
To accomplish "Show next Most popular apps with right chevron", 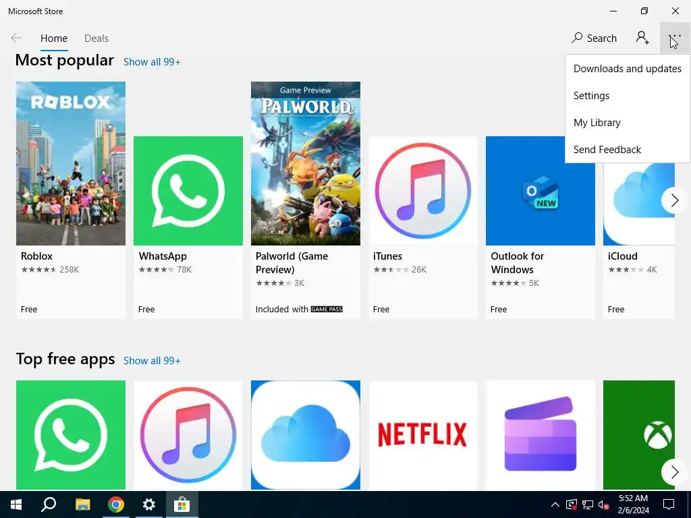I will (674, 200).
